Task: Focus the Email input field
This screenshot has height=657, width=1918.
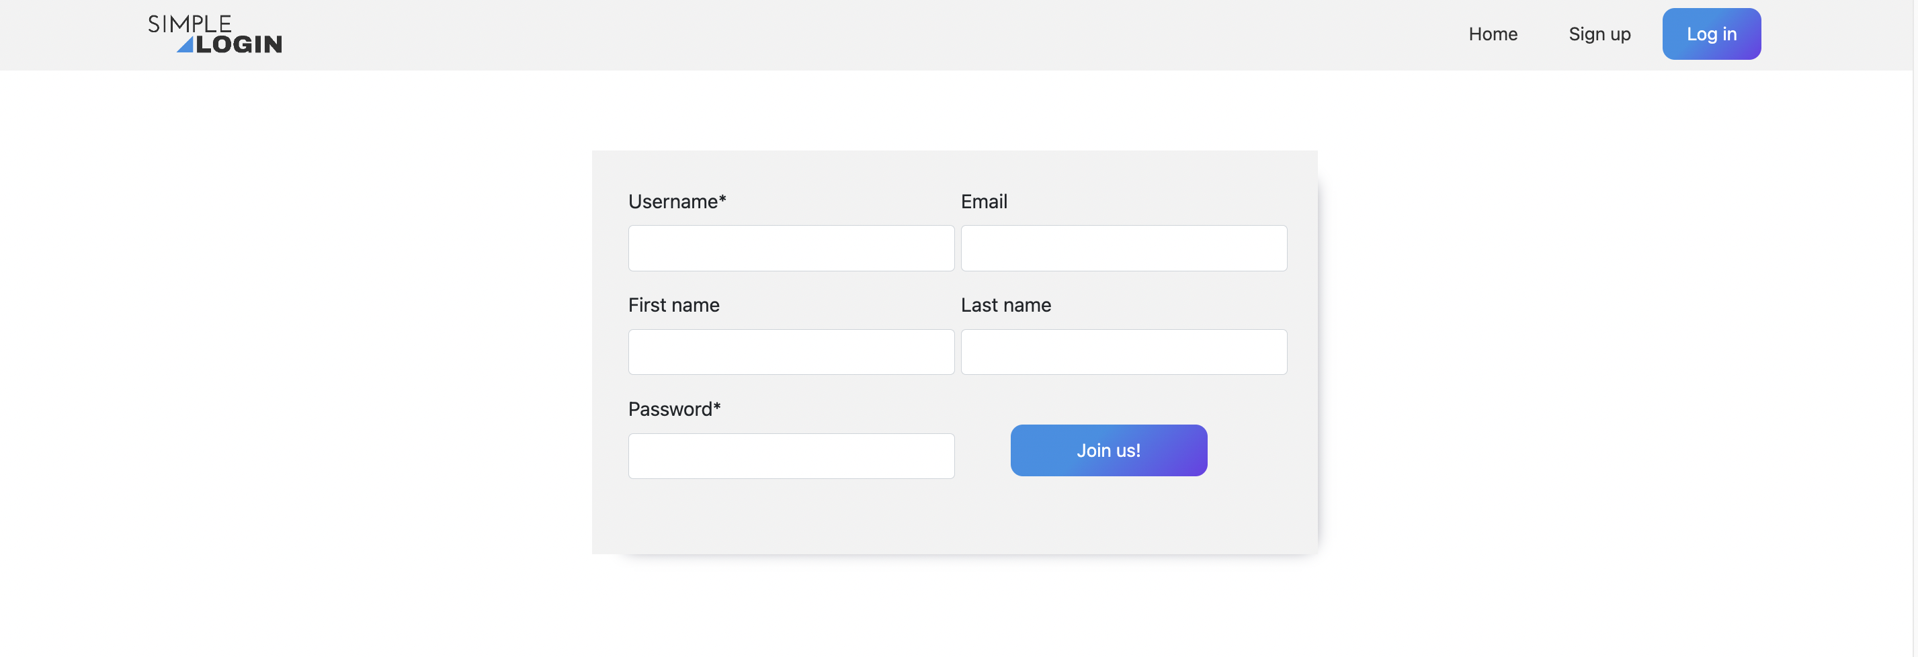Action: click(1124, 248)
